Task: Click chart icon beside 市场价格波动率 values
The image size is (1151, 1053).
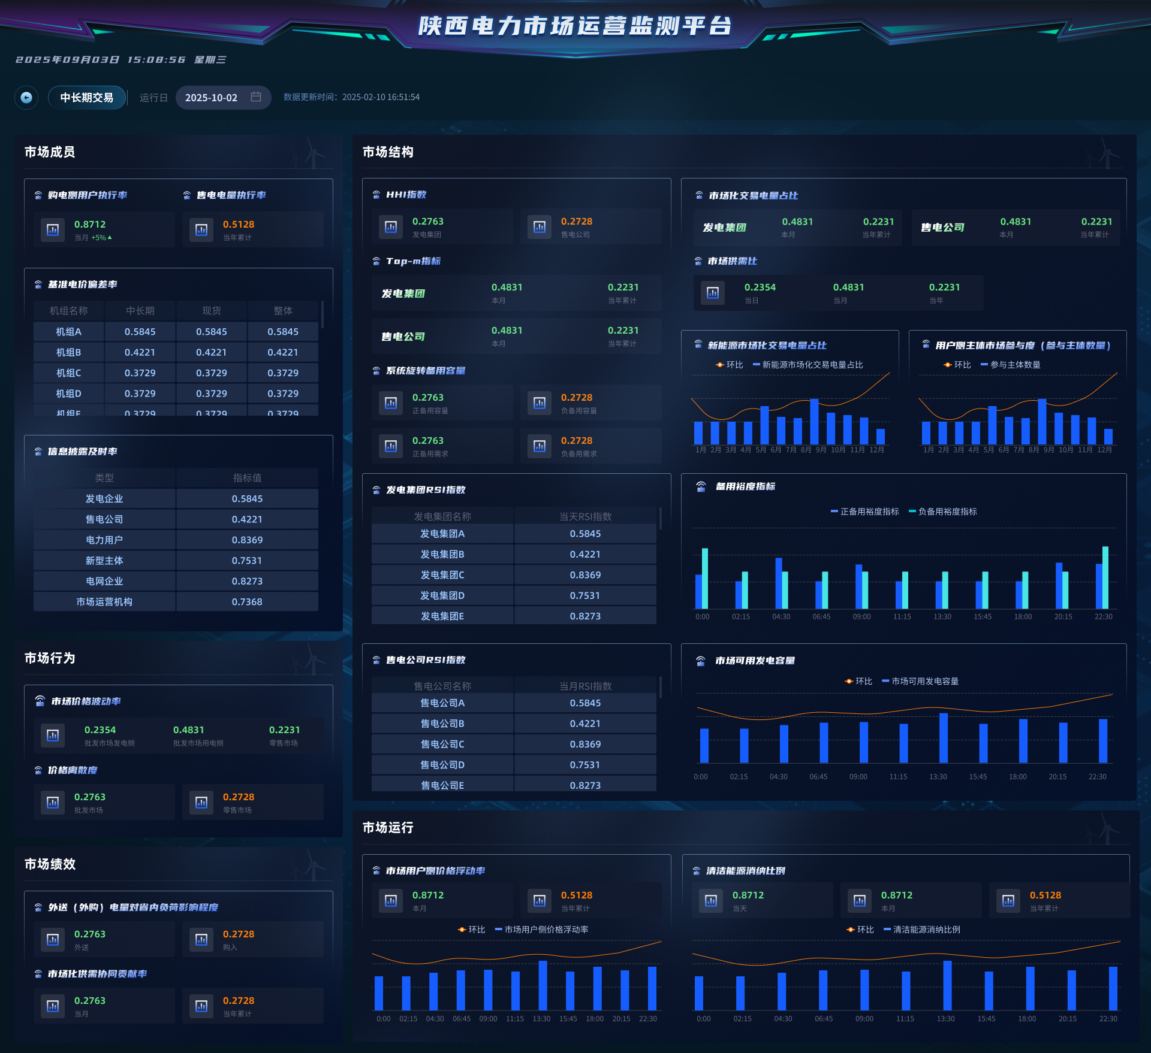Action: pos(53,736)
